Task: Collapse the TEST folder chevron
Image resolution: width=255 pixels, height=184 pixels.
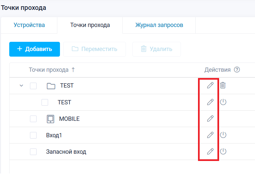Action: pos(21,86)
